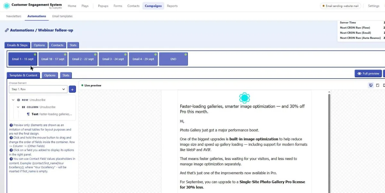Select the Template & Content tab
385x193 pixels.
point(23,75)
